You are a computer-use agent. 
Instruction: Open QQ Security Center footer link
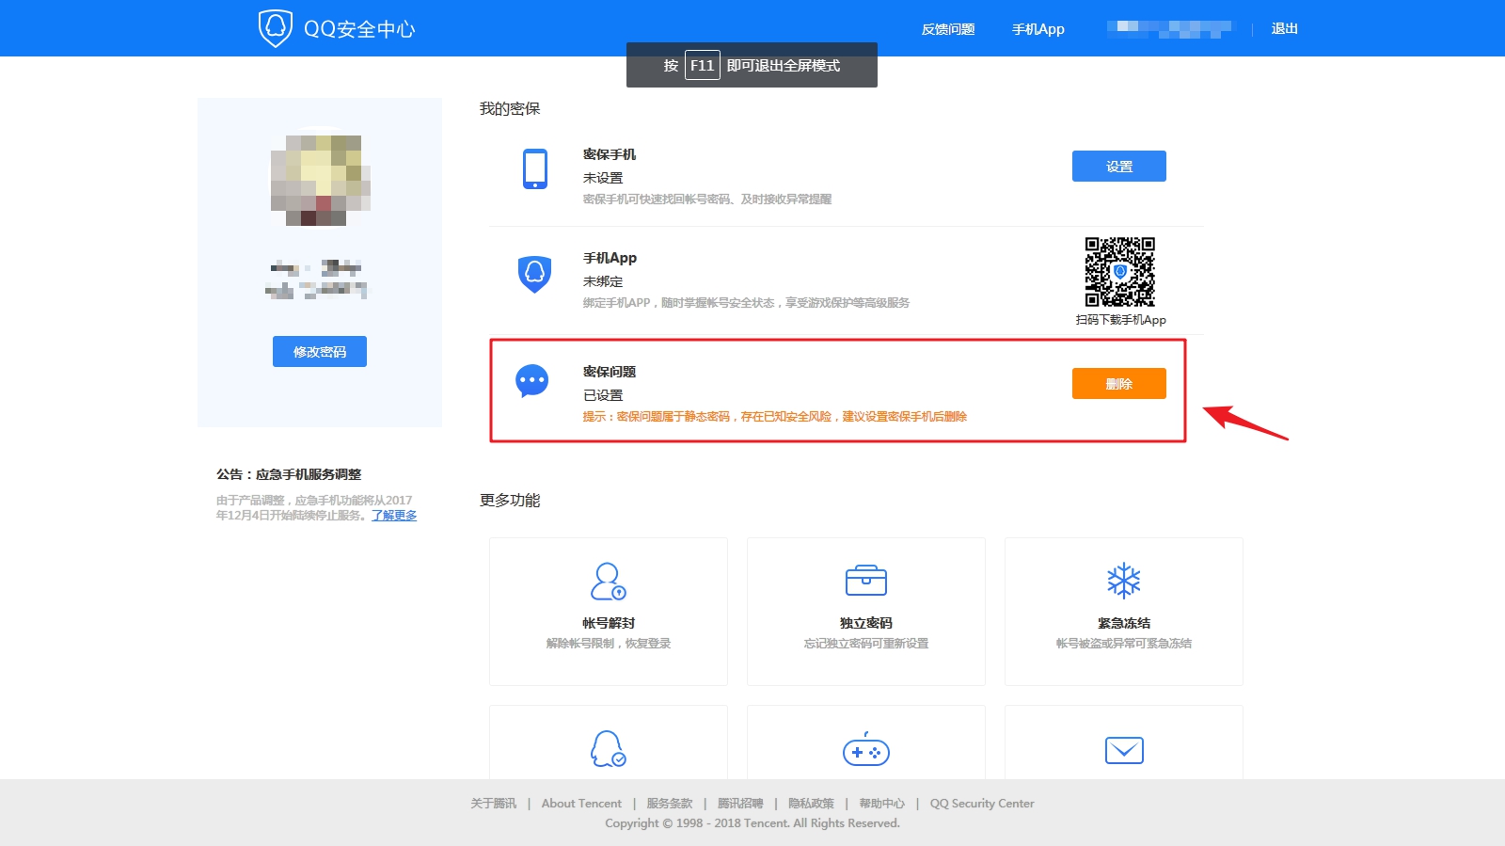[982, 804]
